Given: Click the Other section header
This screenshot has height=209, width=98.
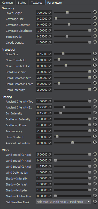Looking at the screenshot, I should coord(5,150).
